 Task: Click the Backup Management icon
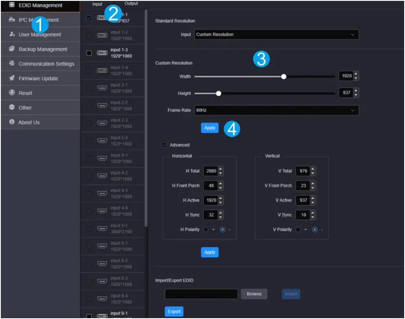click(12, 49)
